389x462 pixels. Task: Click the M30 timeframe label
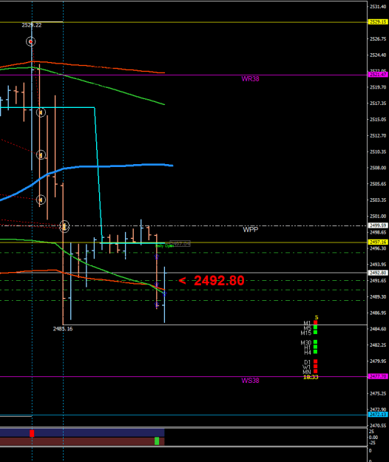click(306, 342)
